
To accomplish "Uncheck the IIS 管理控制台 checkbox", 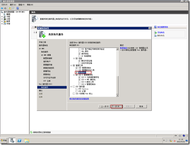I will (x=77, y=68).
